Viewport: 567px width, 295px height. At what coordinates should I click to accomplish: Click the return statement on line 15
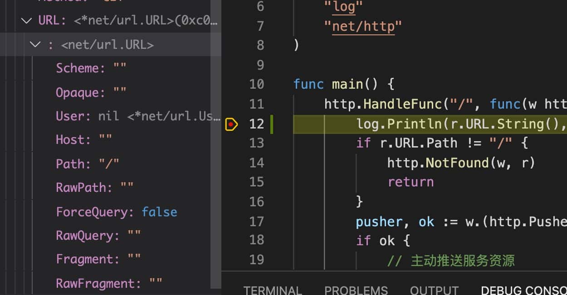(411, 182)
